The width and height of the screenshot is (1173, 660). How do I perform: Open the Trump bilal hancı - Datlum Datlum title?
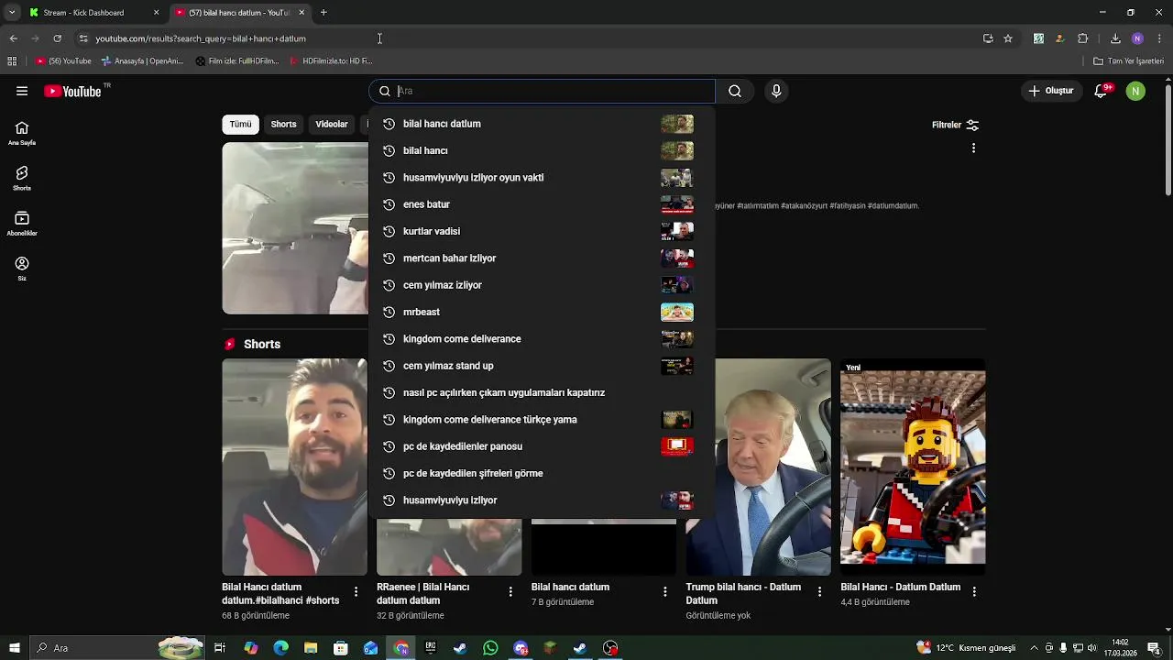(x=743, y=593)
